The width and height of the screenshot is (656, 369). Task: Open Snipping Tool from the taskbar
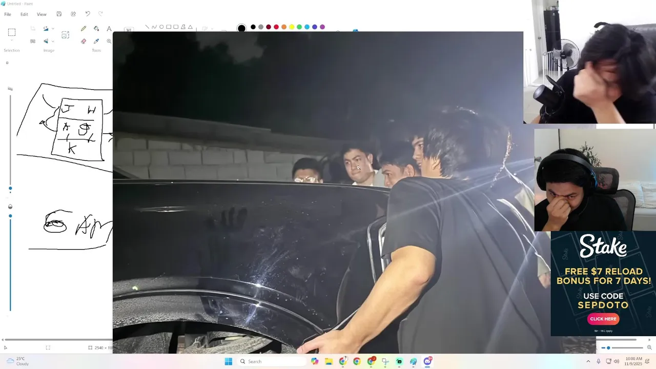pyautogui.click(x=385, y=361)
